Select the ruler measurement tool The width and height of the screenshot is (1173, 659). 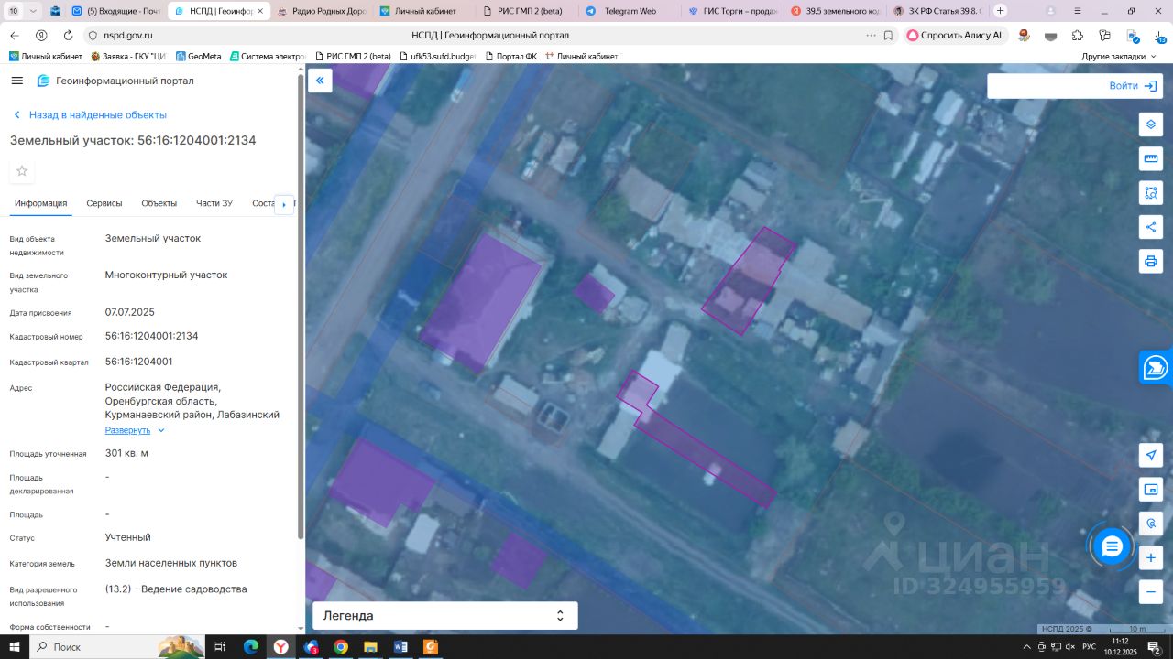tap(1151, 158)
